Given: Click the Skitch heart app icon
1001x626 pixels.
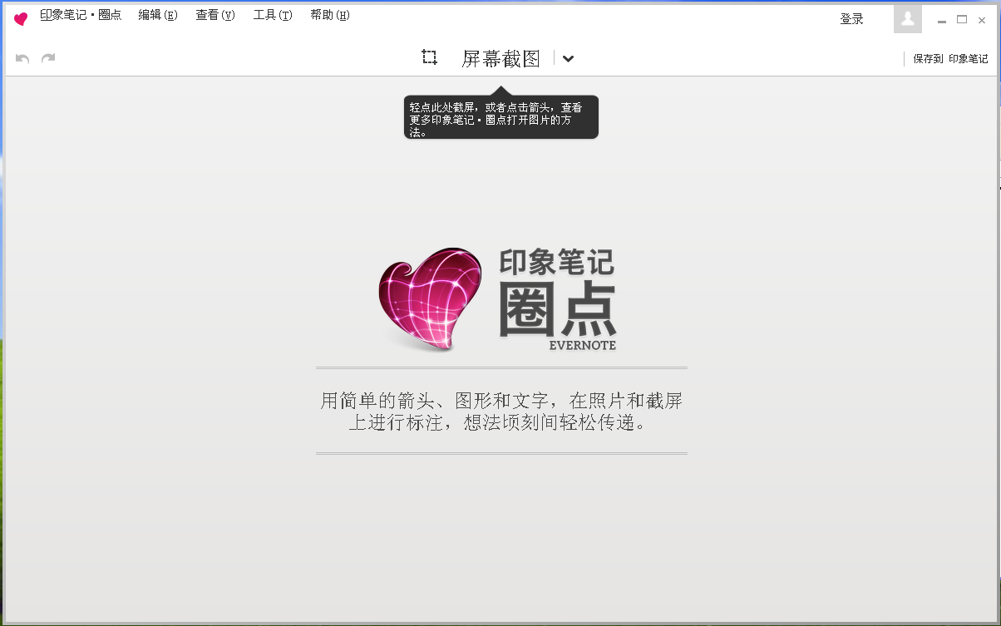Looking at the screenshot, I should [21, 18].
